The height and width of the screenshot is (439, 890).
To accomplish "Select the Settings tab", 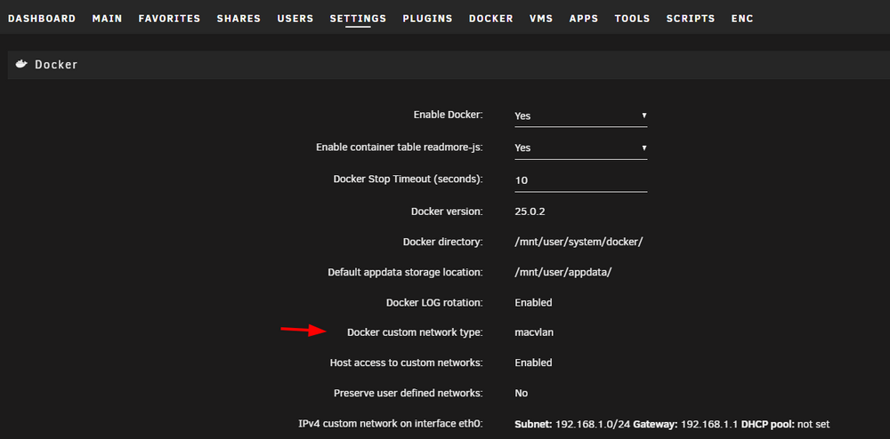I will (358, 19).
